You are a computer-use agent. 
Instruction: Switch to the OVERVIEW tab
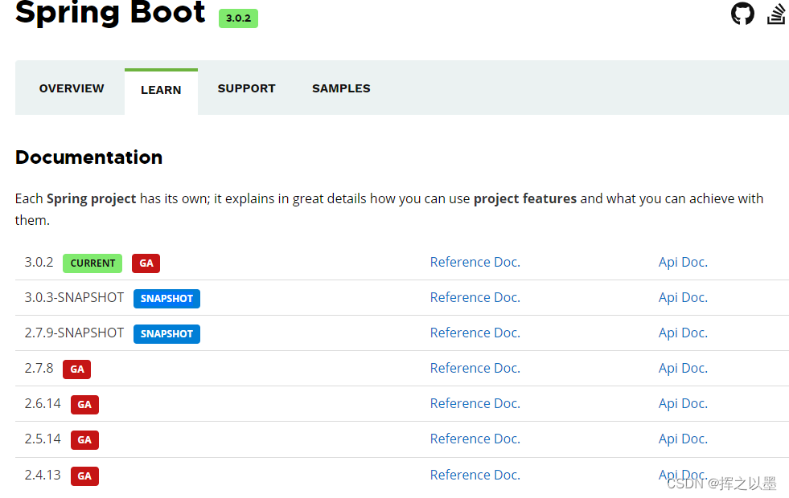(72, 88)
